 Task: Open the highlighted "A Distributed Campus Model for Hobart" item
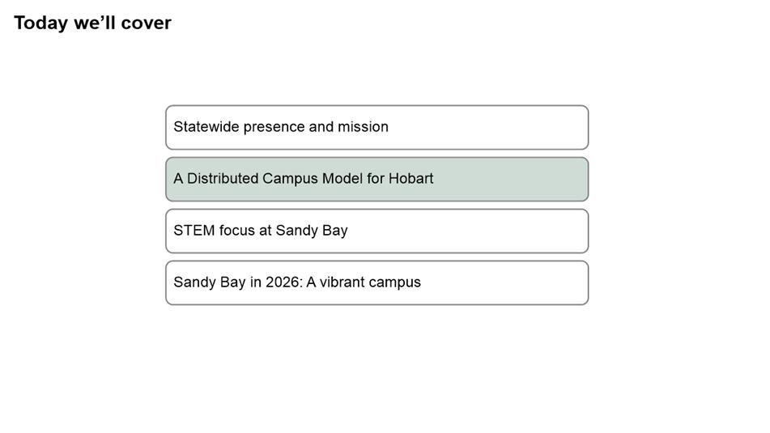[x=376, y=179]
